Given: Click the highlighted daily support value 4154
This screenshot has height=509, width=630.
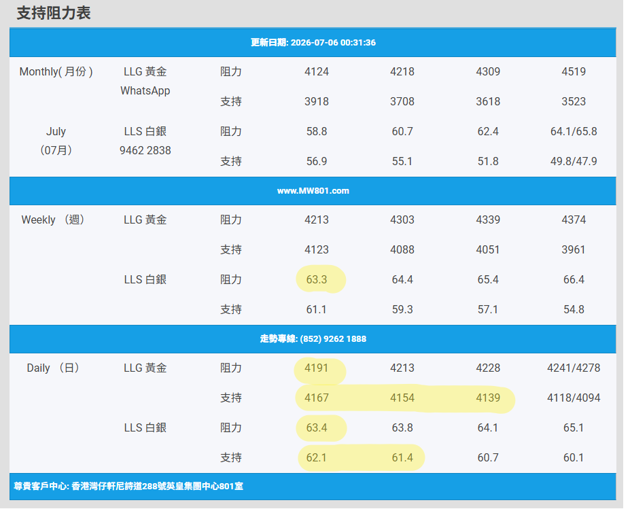Looking at the screenshot, I should pyautogui.click(x=402, y=398).
